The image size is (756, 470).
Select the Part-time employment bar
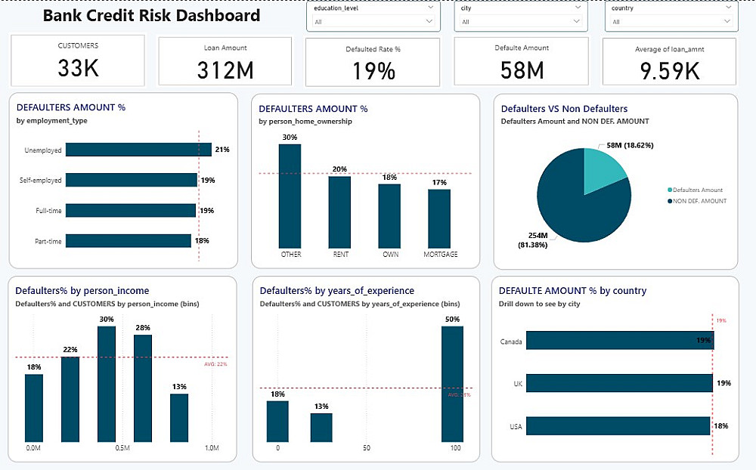pos(129,240)
